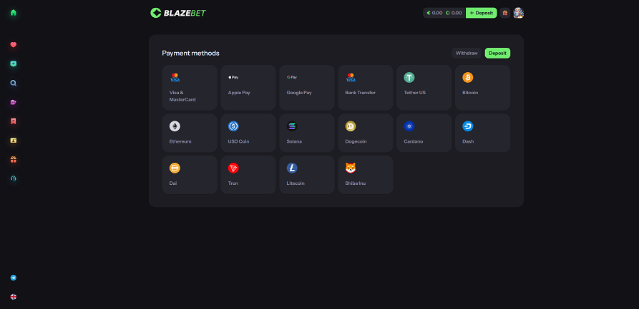Click the yellow ID card sidebar icon
Viewport: 639px width, 309px height.
coord(14,141)
